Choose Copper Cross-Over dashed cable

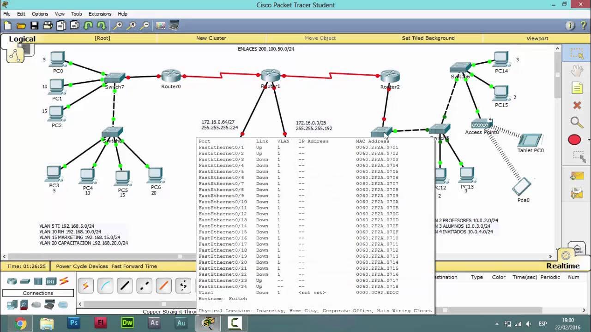tap(144, 286)
